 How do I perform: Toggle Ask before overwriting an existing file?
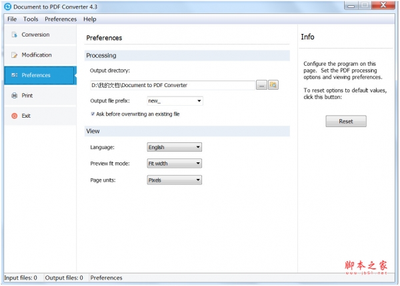[x=93, y=114]
